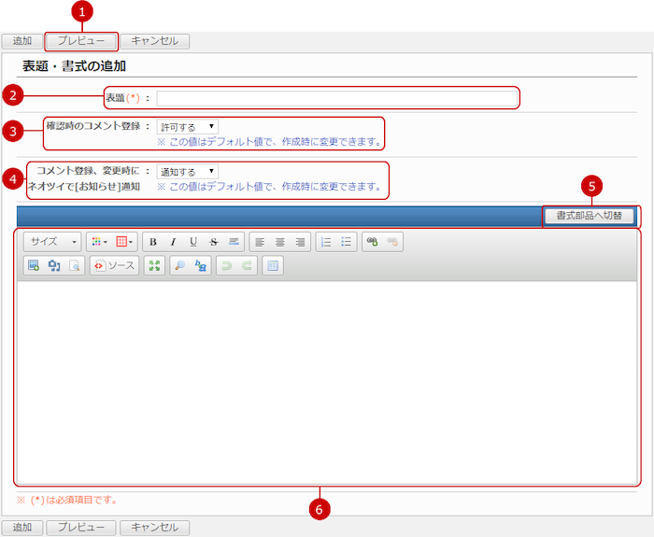Align text left

pyautogui.click(x=260, y=242)
